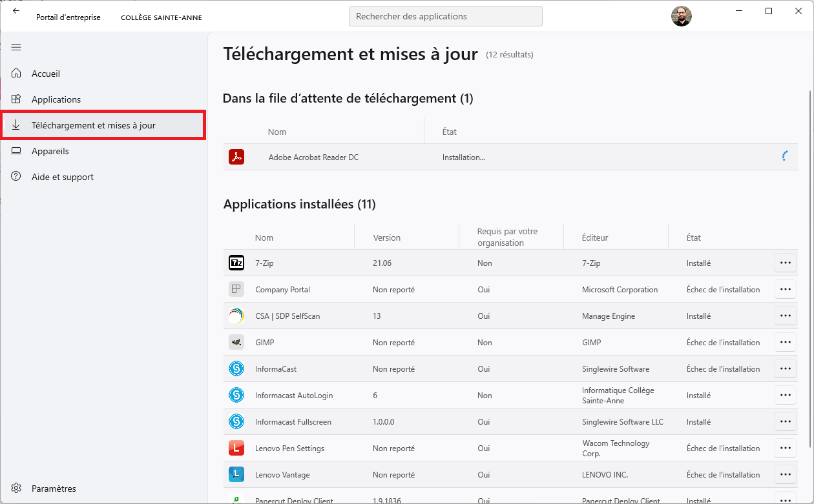This screenshot has height=504, width=814.
Task: Go to Accueil in the sidebar
Action: [x=46, y=74]
